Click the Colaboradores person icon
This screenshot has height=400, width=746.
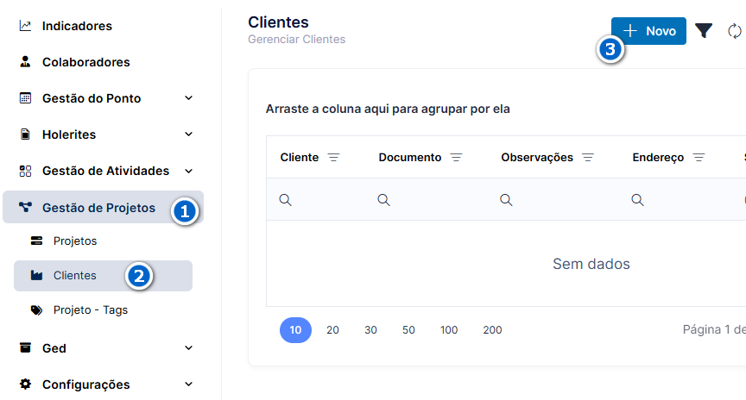[x=25, y=62]
